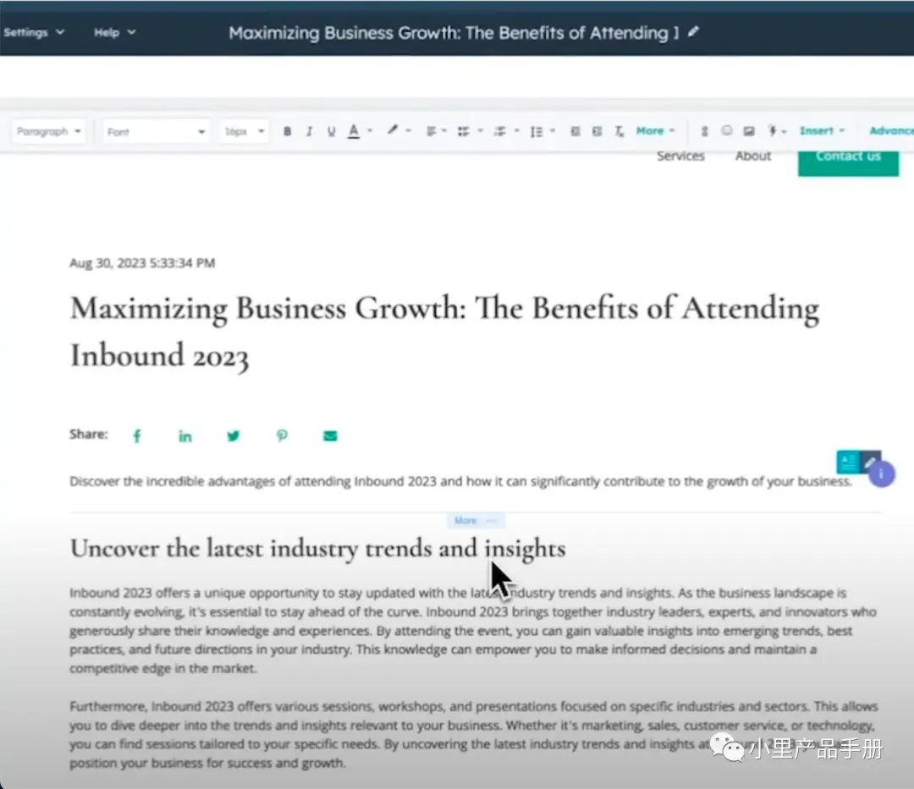Toggle bold formatting
The image size is (914, 789).
(287, 132)
